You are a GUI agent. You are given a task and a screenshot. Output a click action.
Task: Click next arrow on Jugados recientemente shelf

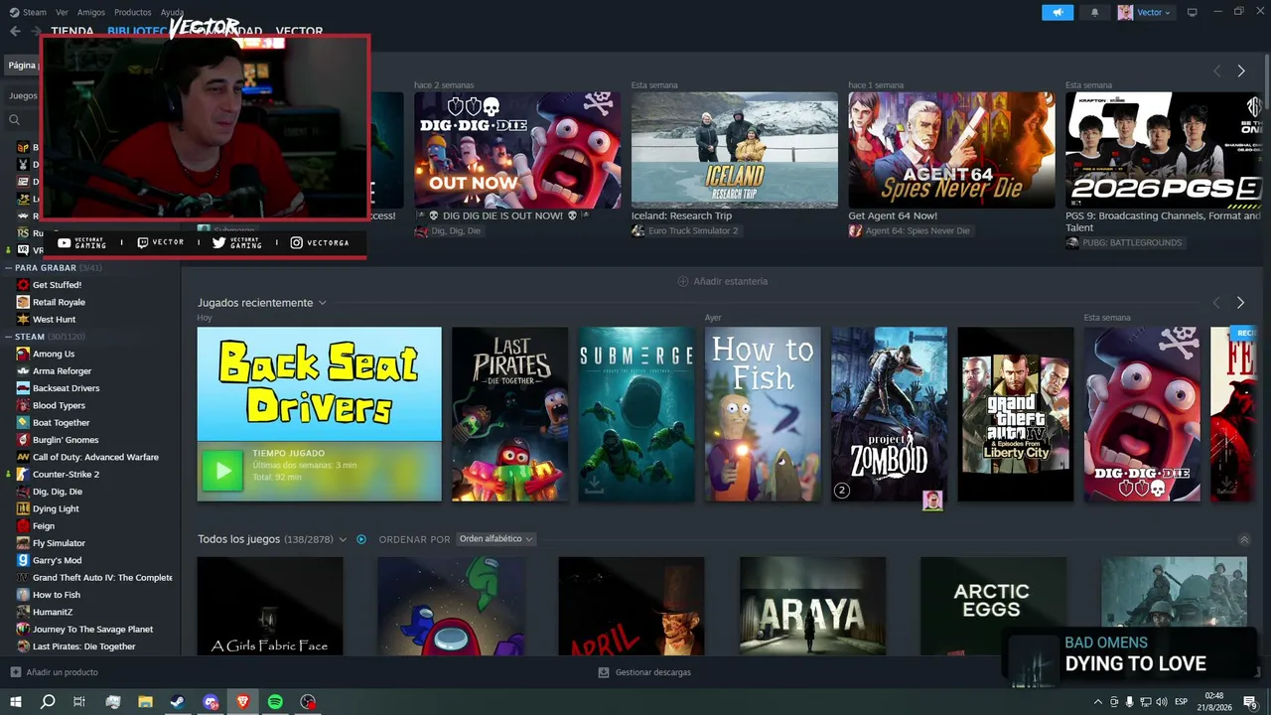coord(1240,303)
